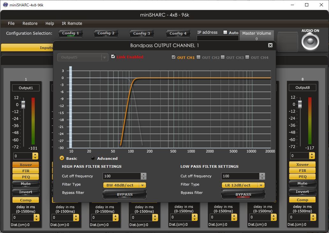Select Config 1 configuration
Screen dimensions: 329x233
(70, 33)
